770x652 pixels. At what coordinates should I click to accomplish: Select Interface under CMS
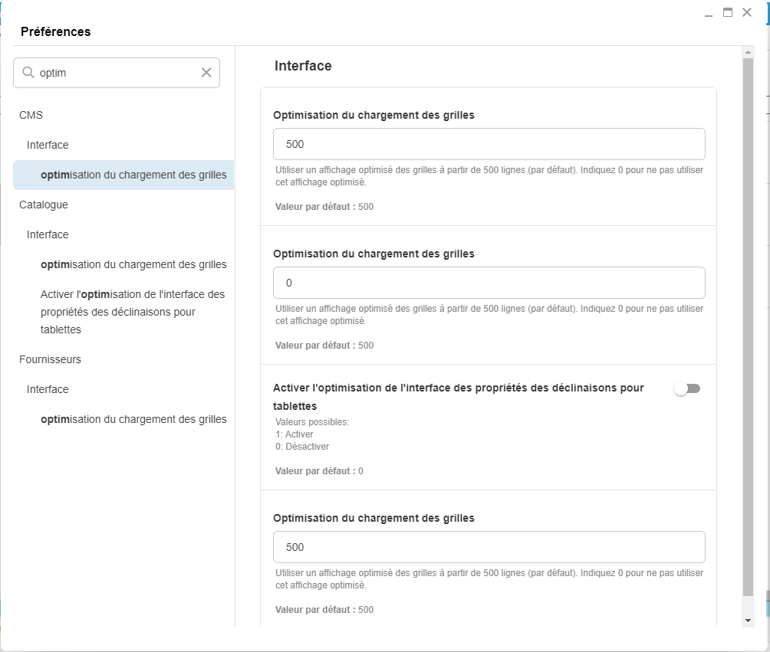pyautogui.click(x=48, y=145)
